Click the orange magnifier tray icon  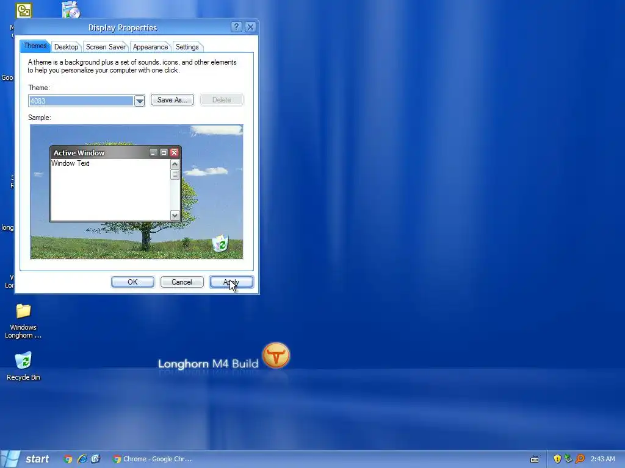coord(580,459)
